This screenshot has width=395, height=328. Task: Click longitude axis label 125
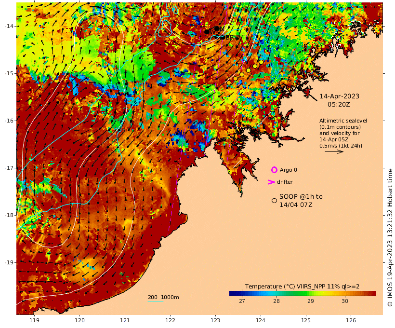click(x=306, y=320)
